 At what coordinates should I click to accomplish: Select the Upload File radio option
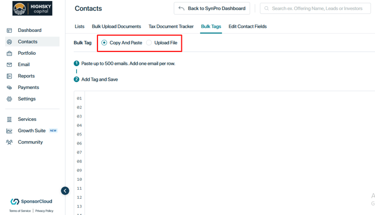click(x=149, y=43)
